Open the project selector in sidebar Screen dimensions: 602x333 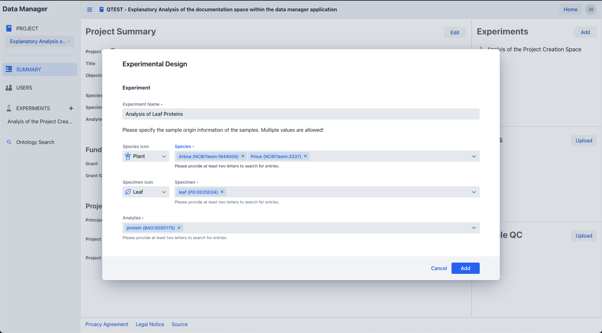[40, 41]
